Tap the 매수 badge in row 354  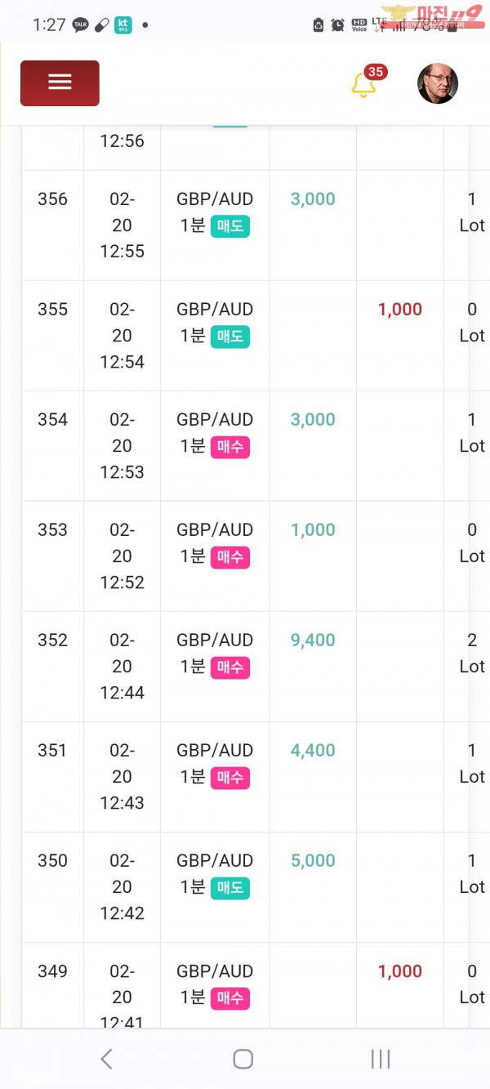point(230,447)
